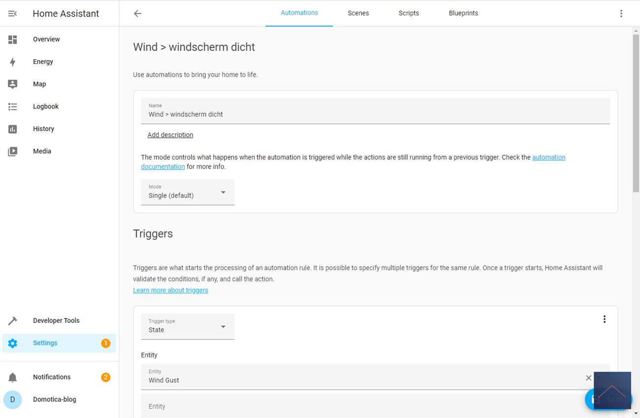Expand the Mode dropdown

click(188, 192)
